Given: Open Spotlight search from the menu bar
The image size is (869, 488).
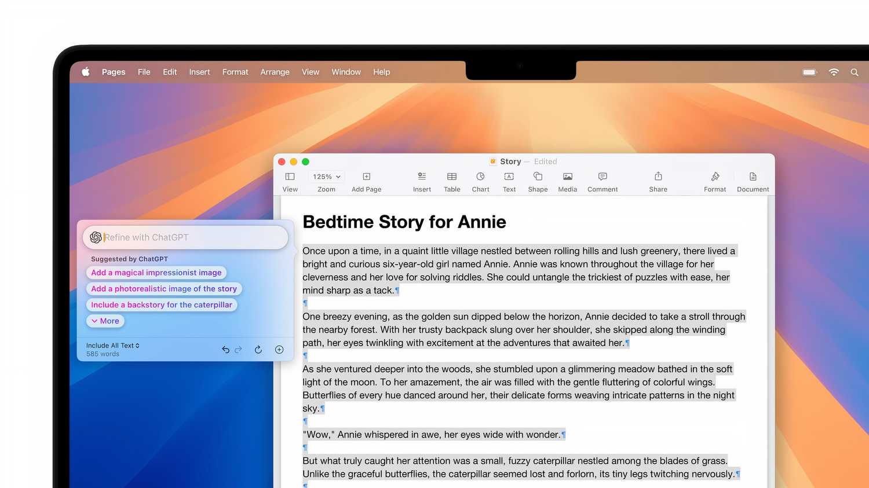Looking at the screenshot, I should 855,72.
